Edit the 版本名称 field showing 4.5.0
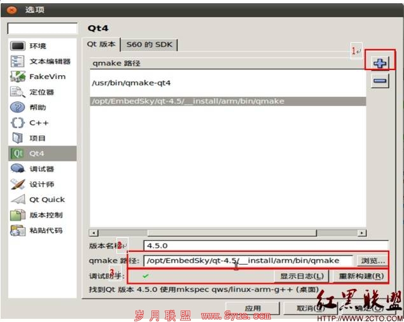This screenshot has height=322, width=404. point(266,245)
